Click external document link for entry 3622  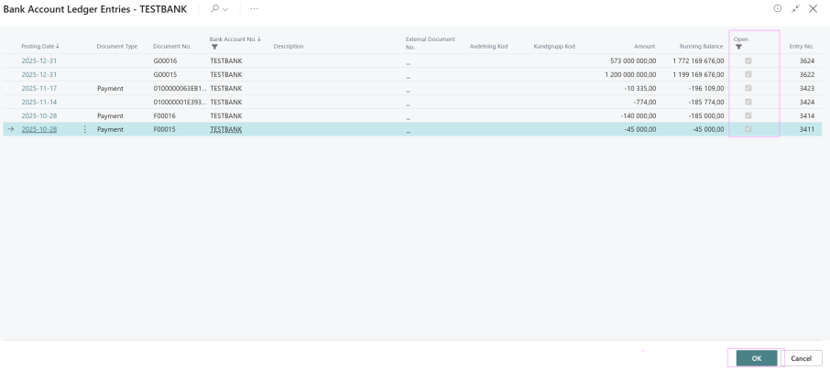click(x=408, y=77)
